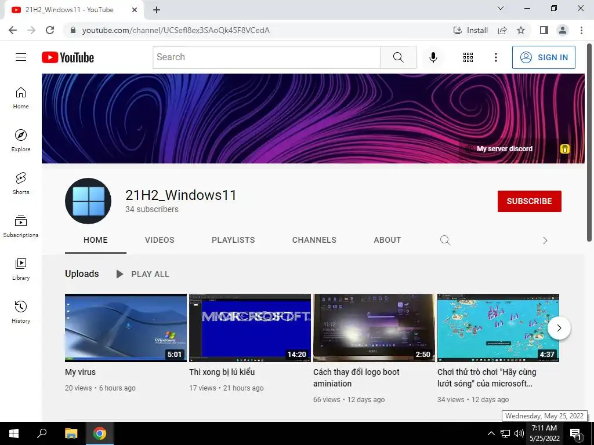594x445 pixels.
Task: Click the SIGN IN button
Action: (544, 57)
